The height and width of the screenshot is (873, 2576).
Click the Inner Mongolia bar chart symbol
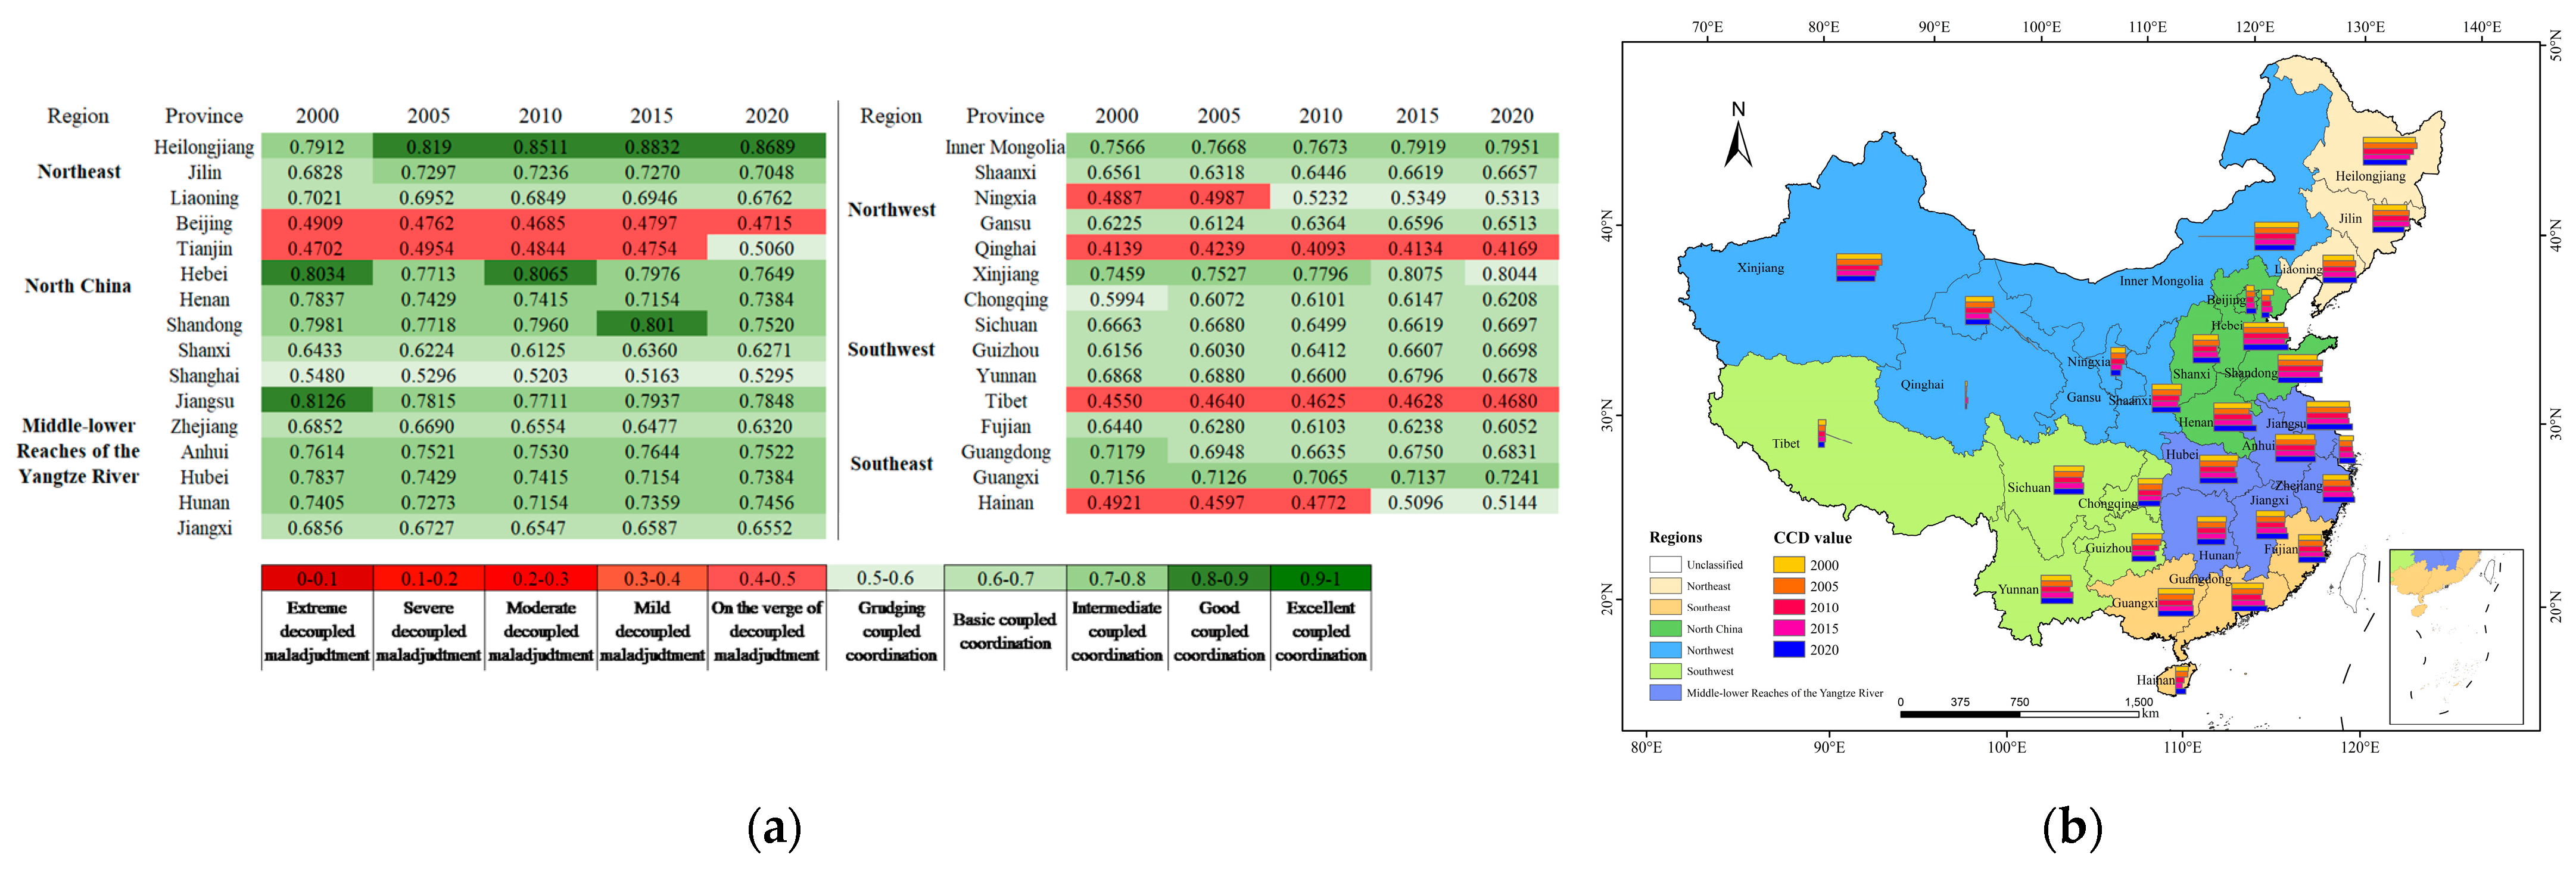pos(2275,236)
